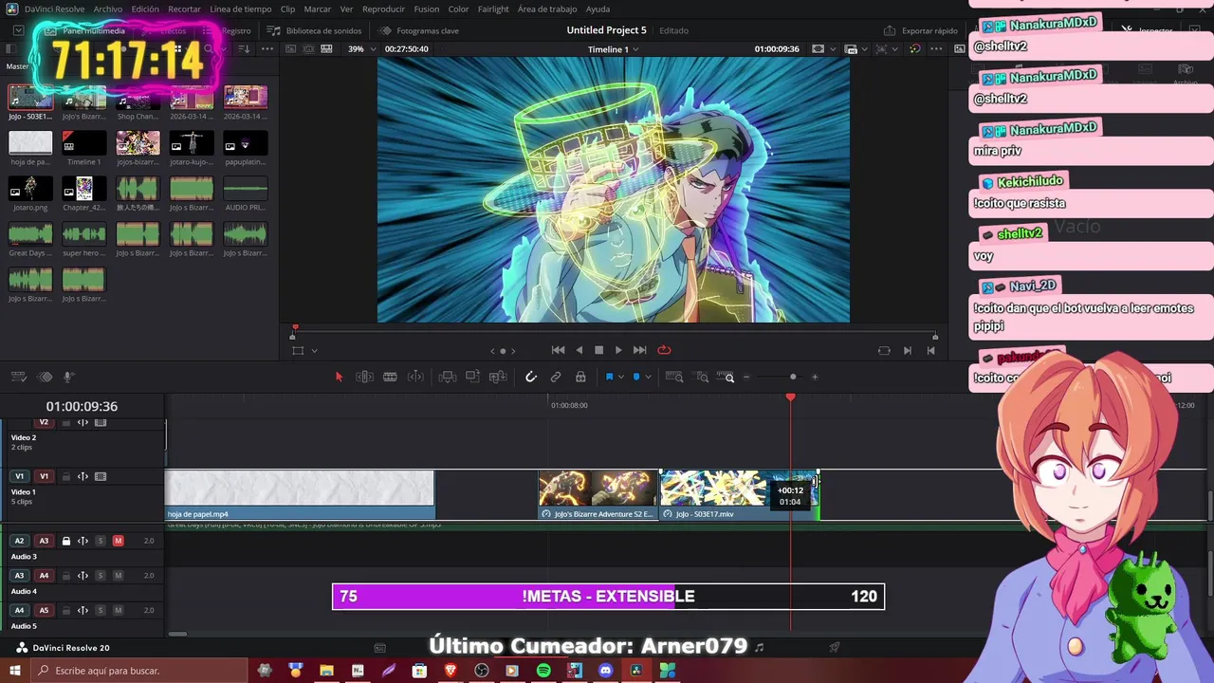Adjust the timeline zoom slider handle
This screenshot has height=683, width=1214.
tap(793, 377)
